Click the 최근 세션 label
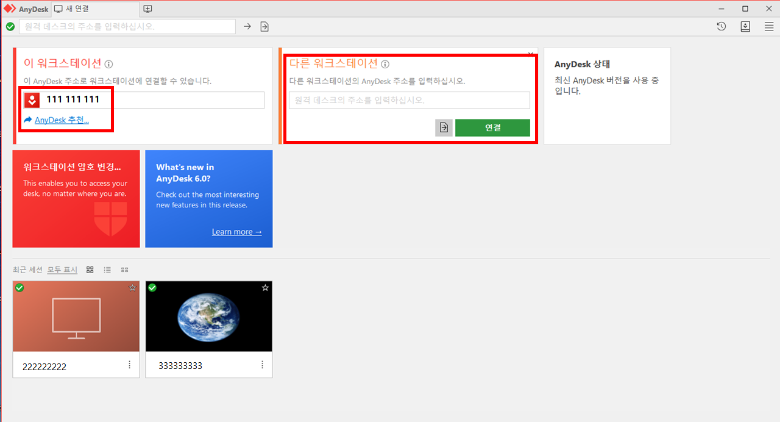 pyautogui.click(x=27, y=270)
